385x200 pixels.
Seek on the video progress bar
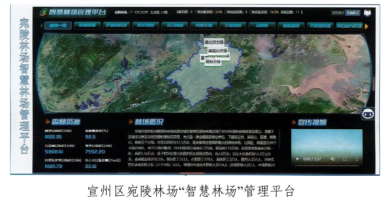pos(327,166)
